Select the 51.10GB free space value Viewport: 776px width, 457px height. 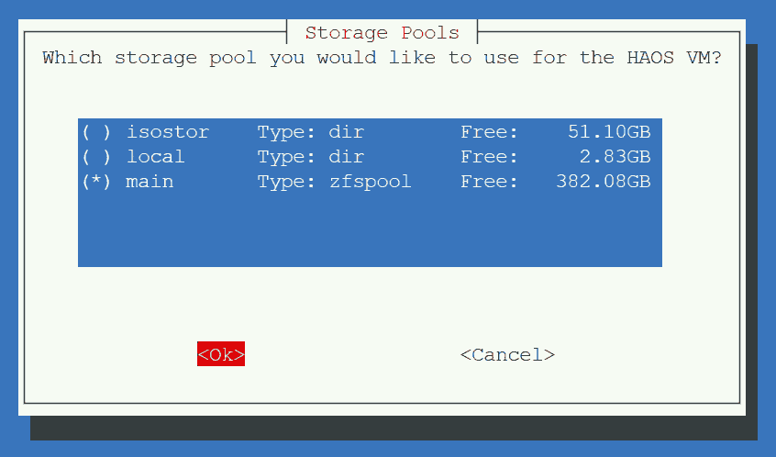[x=609, y=132]
